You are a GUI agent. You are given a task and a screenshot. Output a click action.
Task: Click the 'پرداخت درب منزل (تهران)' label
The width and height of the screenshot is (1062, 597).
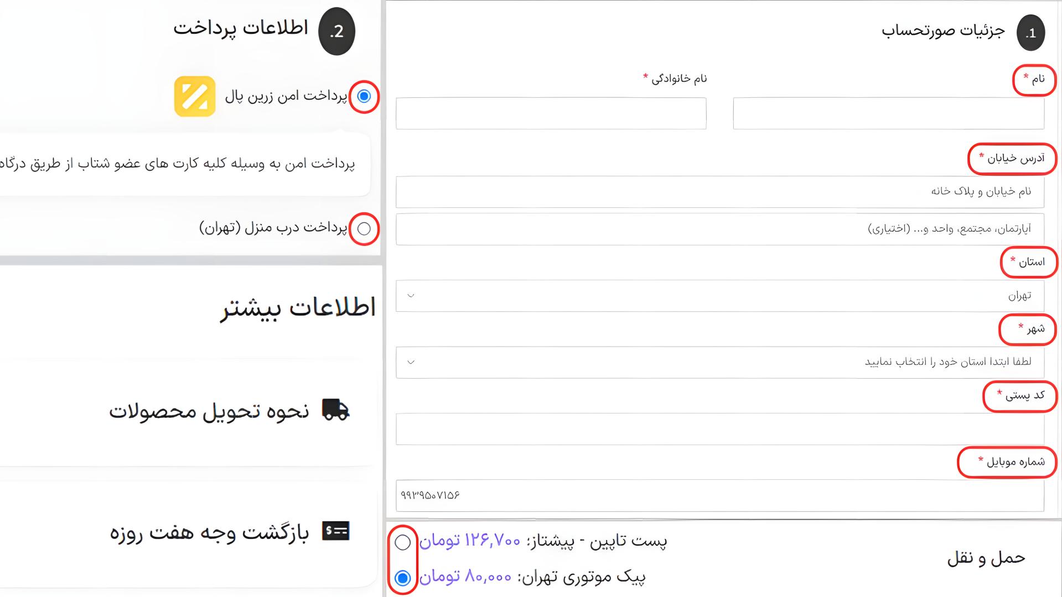click(x=273, y=228)
